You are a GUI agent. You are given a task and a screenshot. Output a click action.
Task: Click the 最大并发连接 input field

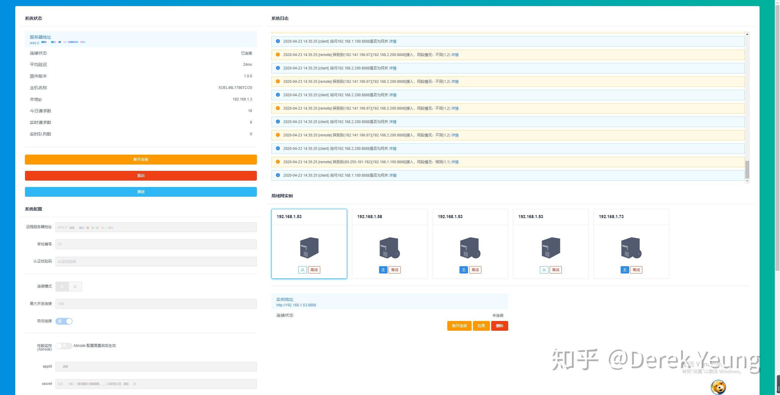[x=156, y=304]
